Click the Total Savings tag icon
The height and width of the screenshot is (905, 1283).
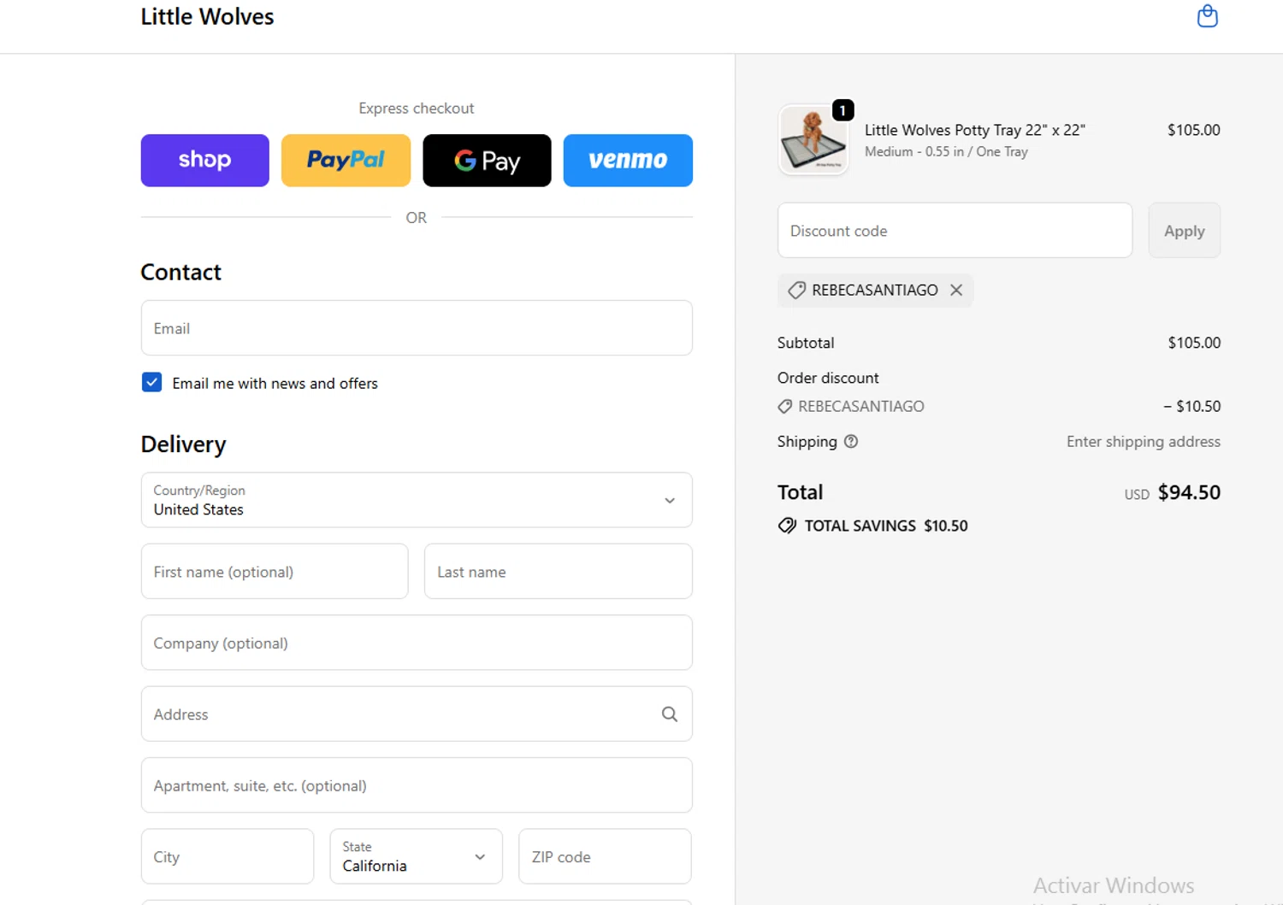[787, 526]
